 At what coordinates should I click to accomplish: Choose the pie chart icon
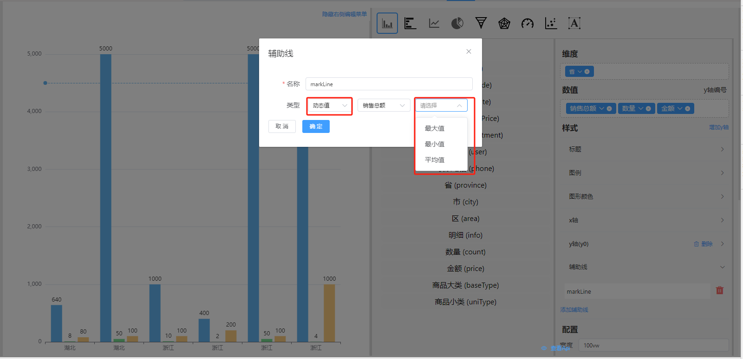point(457,23)
